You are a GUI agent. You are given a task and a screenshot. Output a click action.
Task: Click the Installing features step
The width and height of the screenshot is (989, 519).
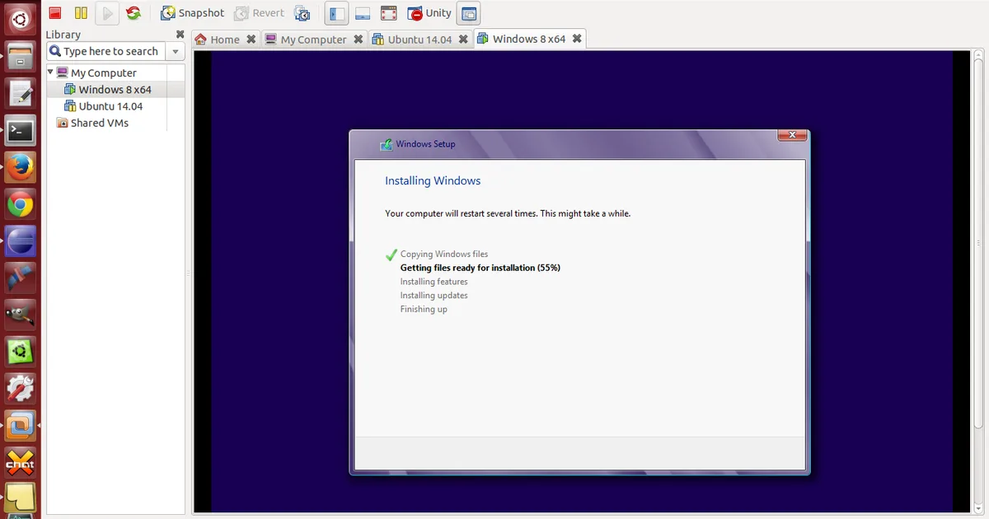434,282
